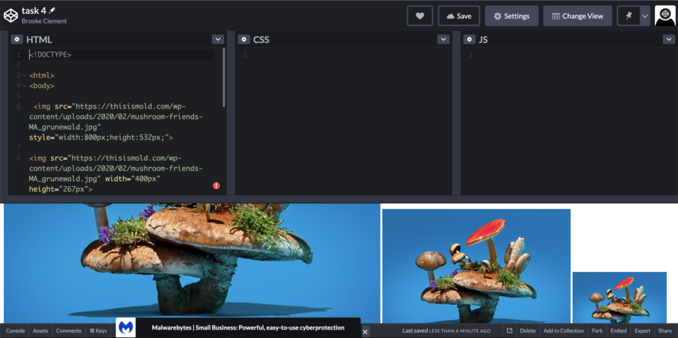This screenshot has width=678, height=338.
Task: Open HTML editor settings gear
Action: pyautogui.click(x=17, y=40)
